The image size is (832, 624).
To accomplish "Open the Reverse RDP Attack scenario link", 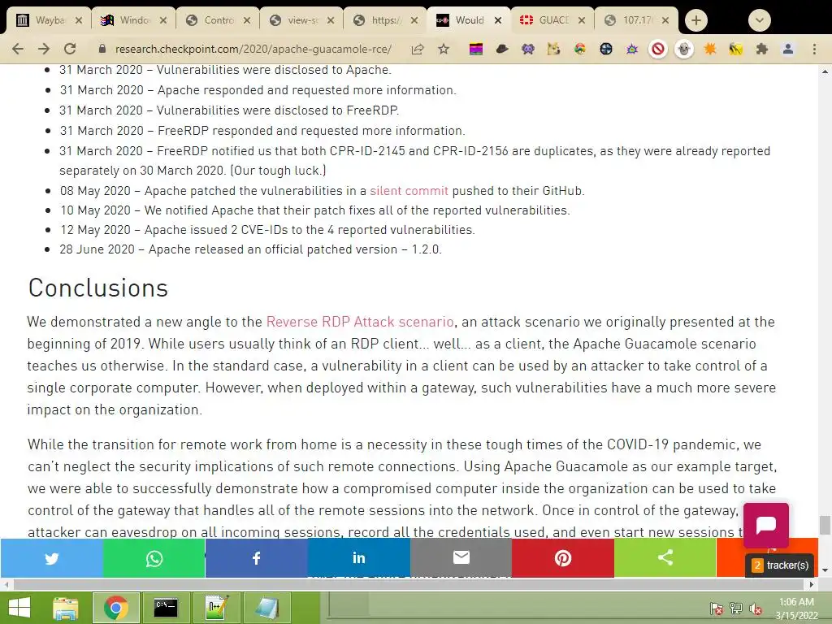I will coord(360,322).
